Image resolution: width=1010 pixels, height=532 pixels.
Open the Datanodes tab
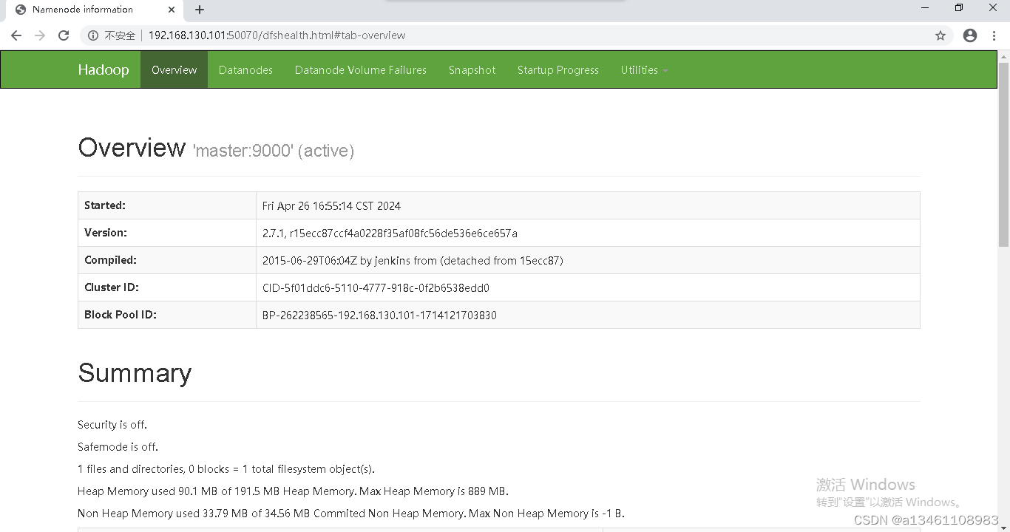pyautogui.click(x=245, y=69)
